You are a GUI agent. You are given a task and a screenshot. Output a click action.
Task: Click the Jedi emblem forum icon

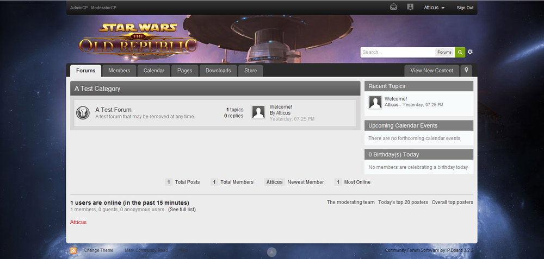83,113
